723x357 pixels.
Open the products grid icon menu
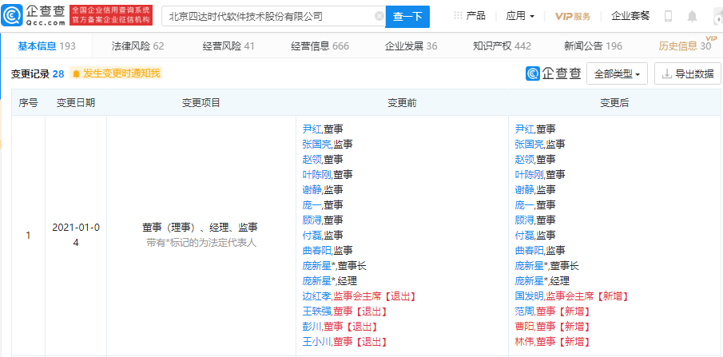(x=458, y=16)
